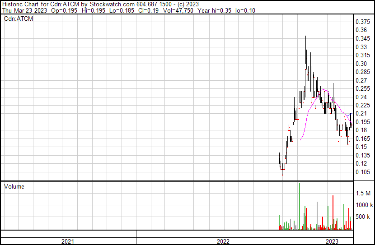Click the 500 k volume axis label
The height and width of the screenshot is (245, 375).
coord(364,217)
